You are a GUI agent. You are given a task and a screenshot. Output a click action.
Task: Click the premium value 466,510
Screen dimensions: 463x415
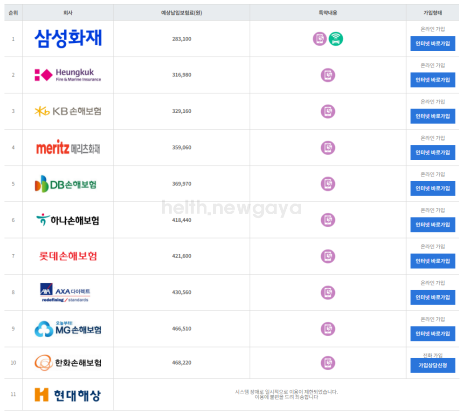(181, 328)
